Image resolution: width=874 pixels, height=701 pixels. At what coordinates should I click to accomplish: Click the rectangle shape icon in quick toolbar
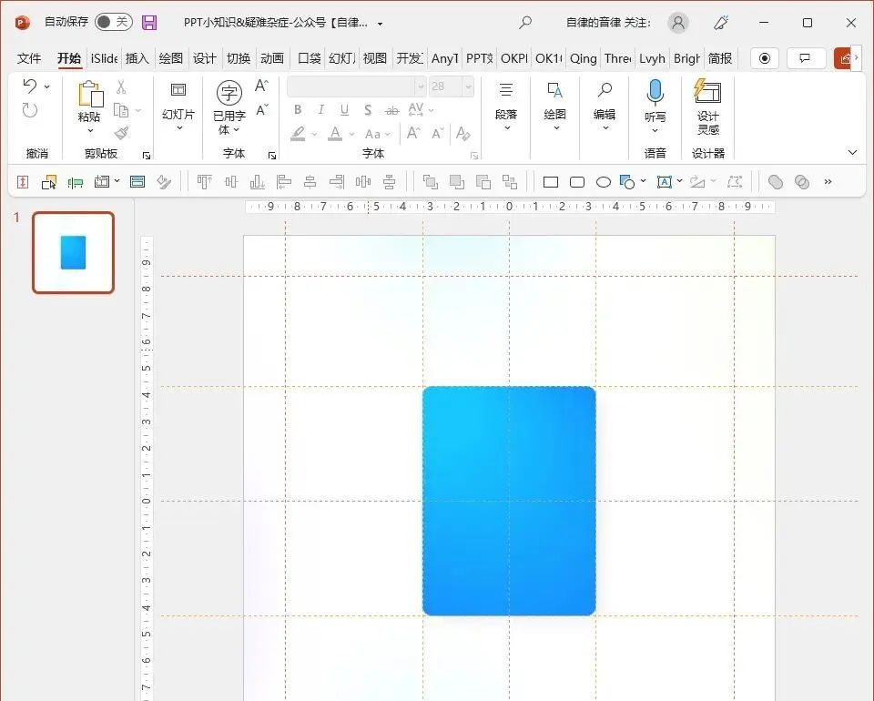pos(551,182)
